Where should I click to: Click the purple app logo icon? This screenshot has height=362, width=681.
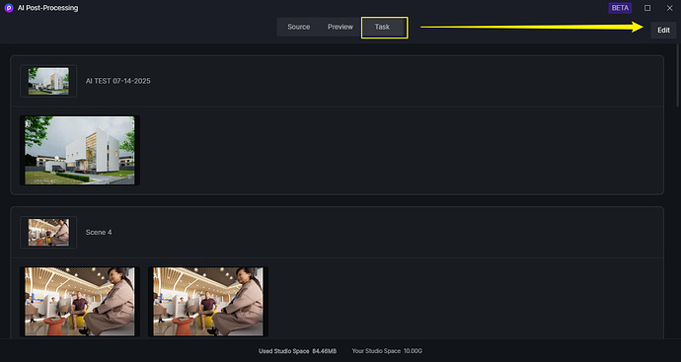[9, 8]
